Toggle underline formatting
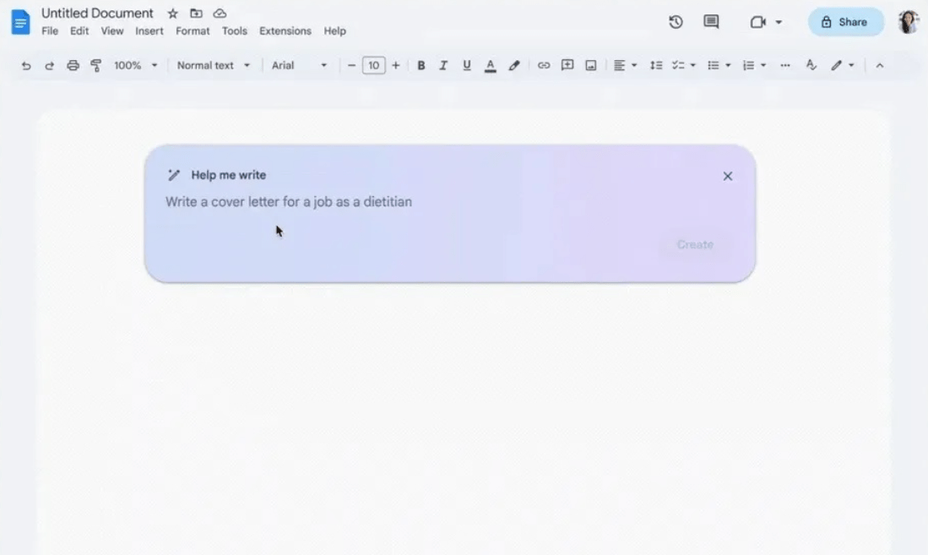The height and width of the screenshot is (555, 928). [x=466, y=66]
